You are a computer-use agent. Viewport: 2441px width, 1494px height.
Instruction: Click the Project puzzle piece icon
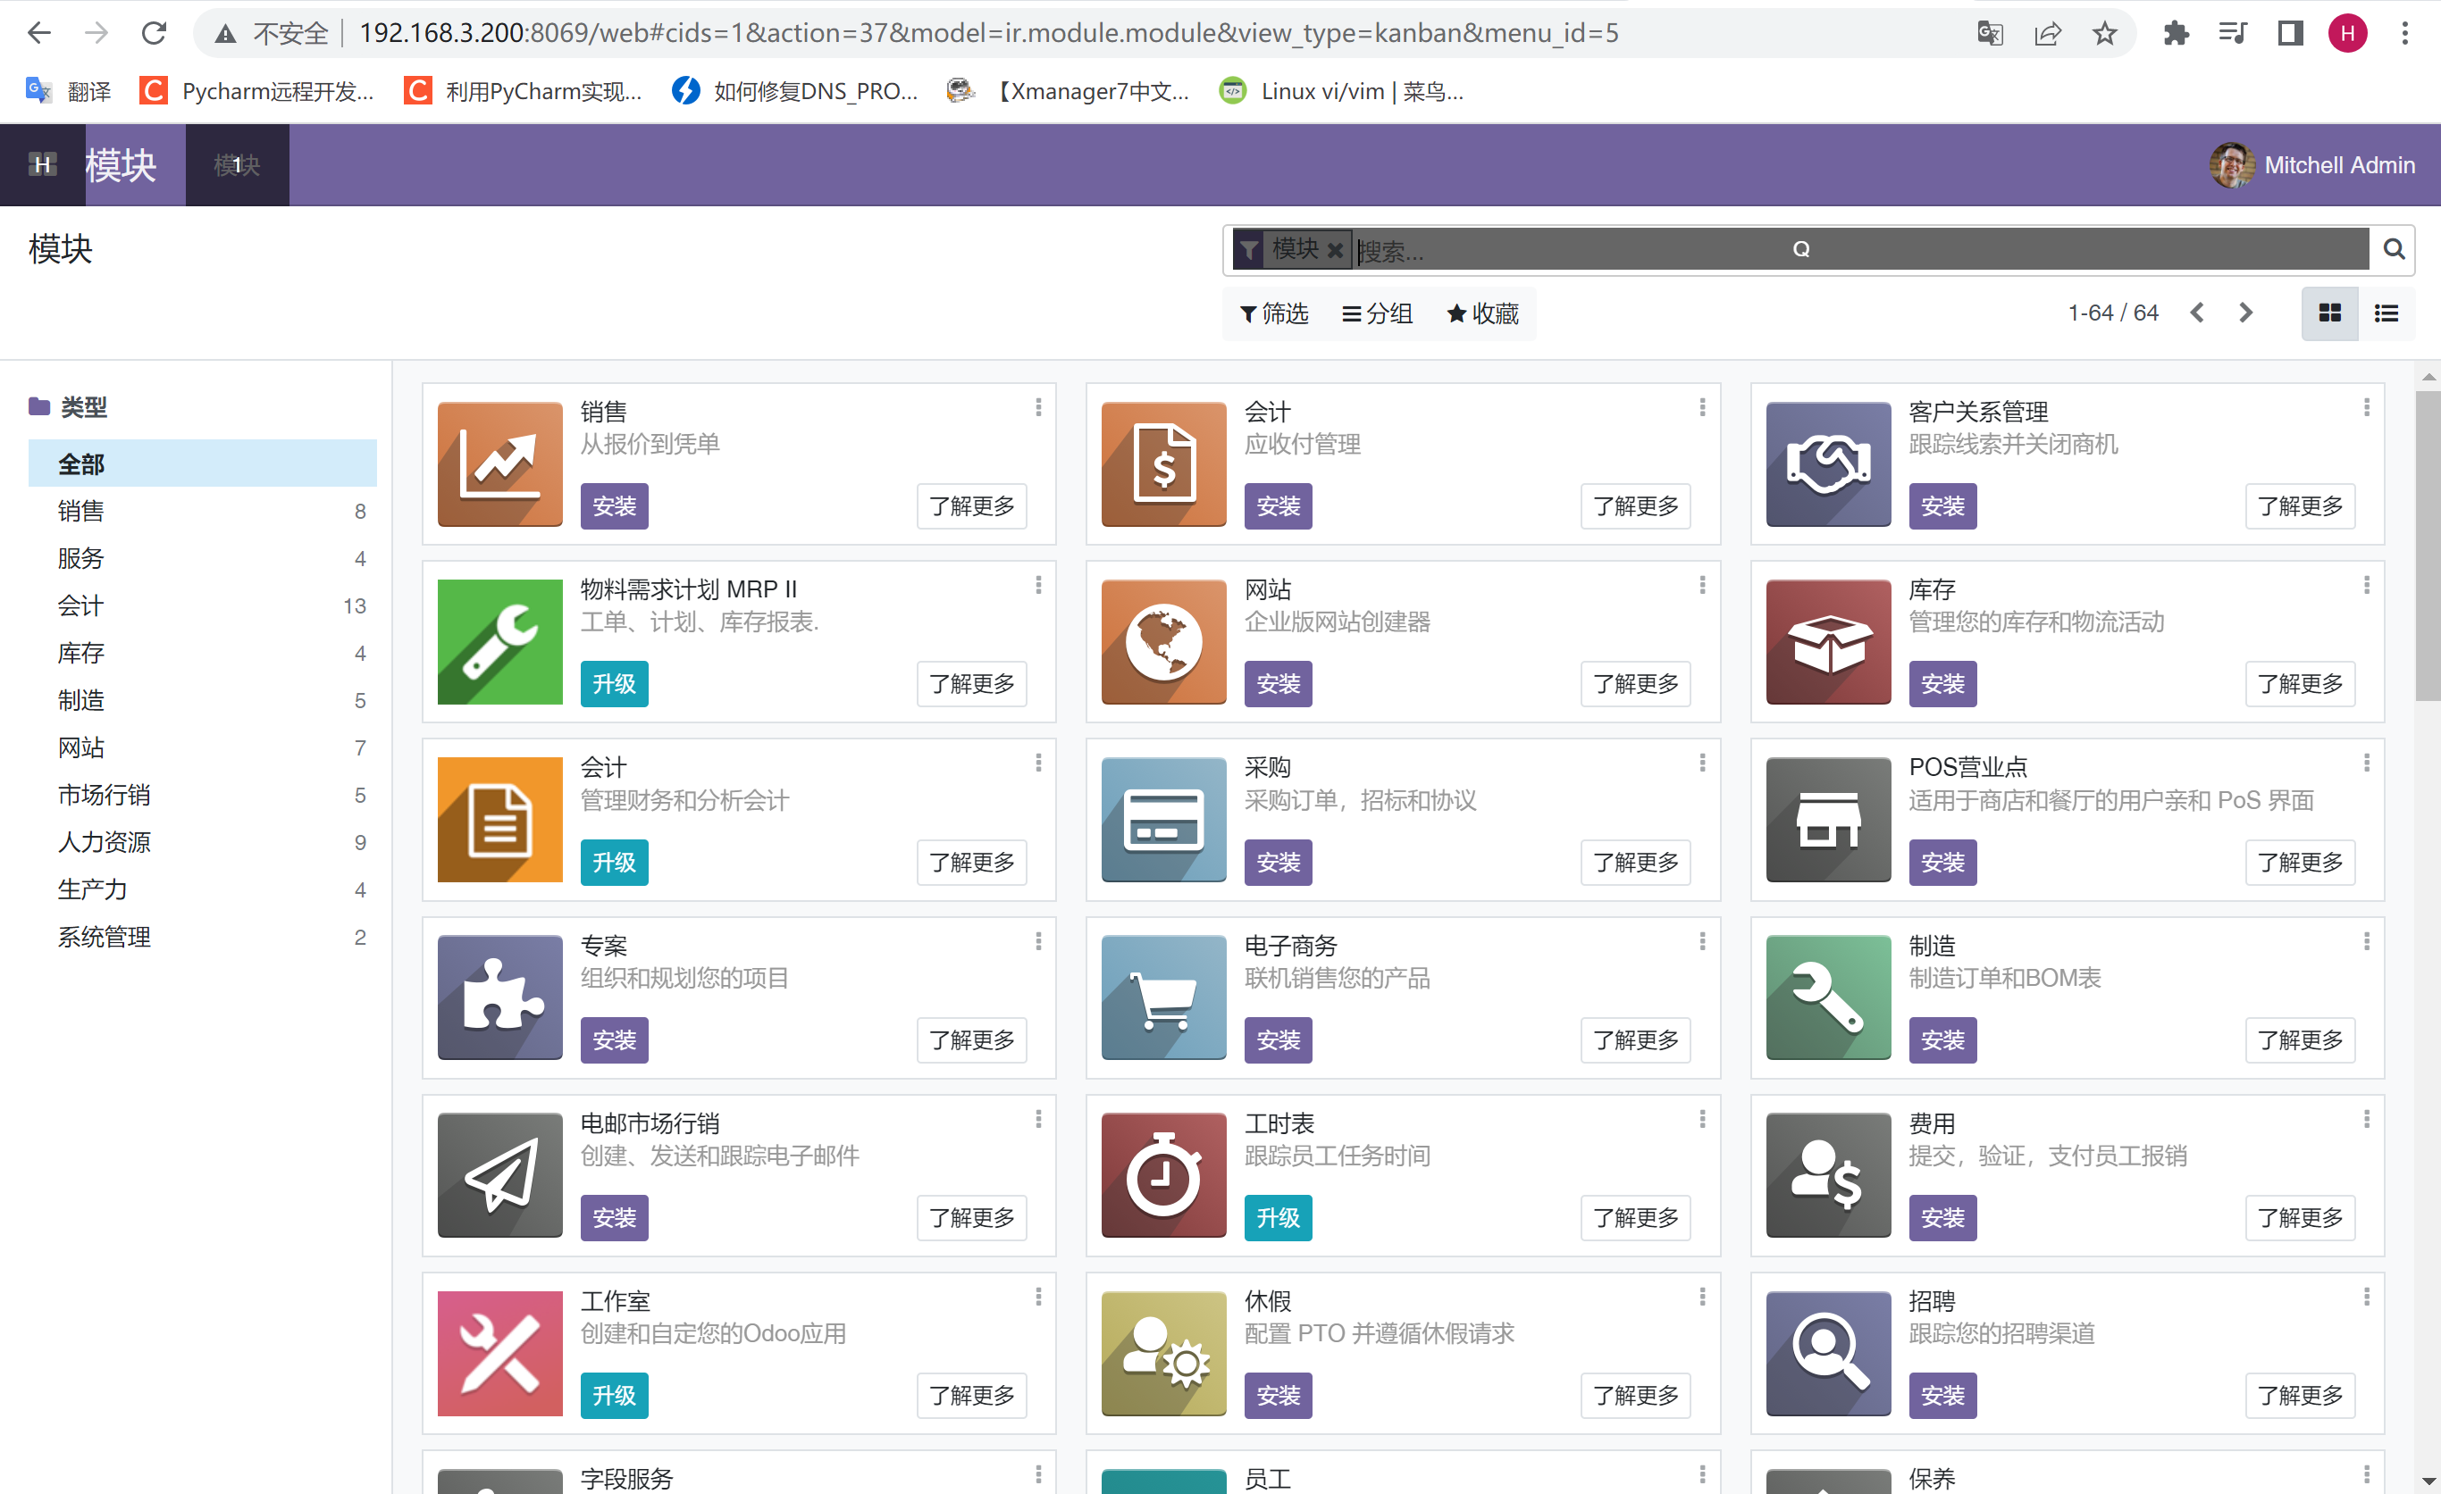pyautogui.click(x=499, y=997)
